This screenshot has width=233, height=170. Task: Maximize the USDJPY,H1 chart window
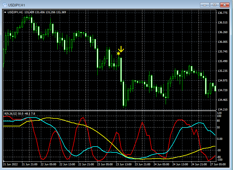click(214, 5)
